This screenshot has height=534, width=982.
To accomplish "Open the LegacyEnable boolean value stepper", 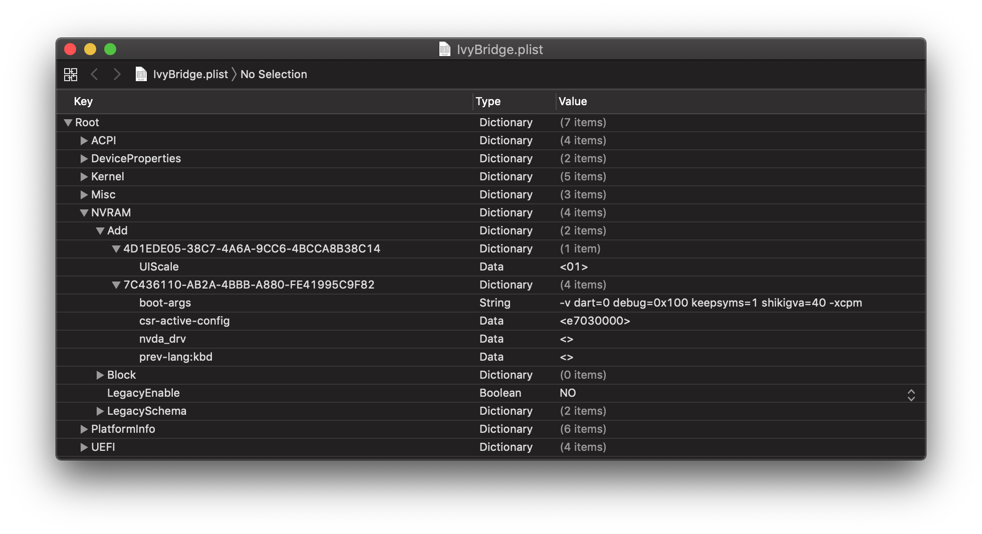I will pyautogui.click(x=911, y=395).
